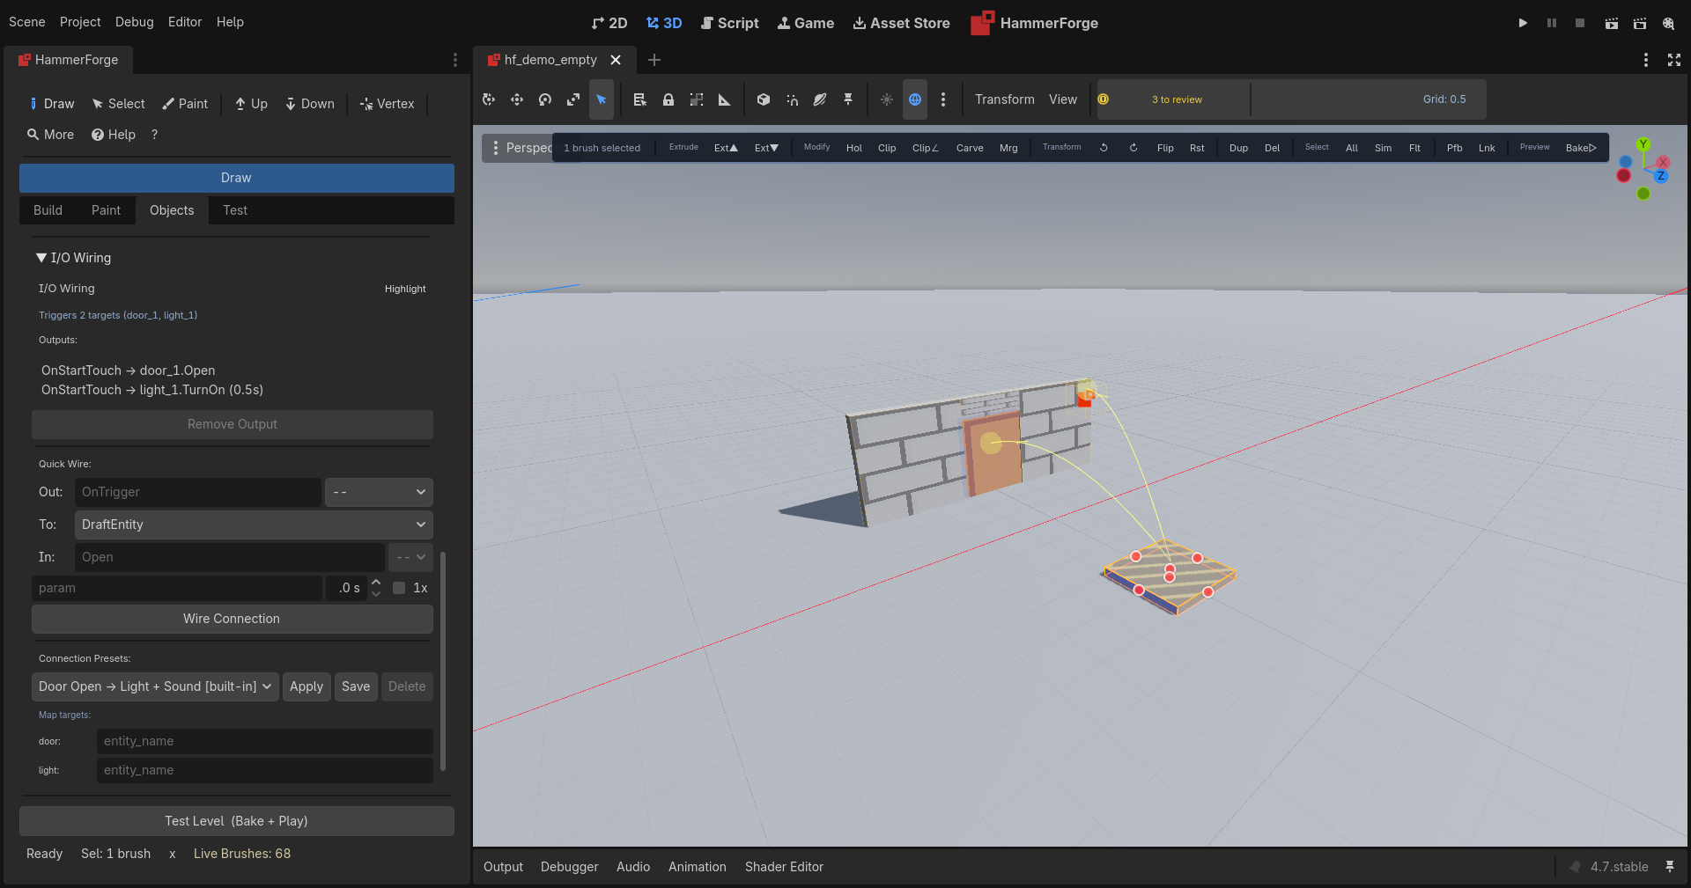
Task: Open the Connection Presets dropdown
Action: coord(155,686)
